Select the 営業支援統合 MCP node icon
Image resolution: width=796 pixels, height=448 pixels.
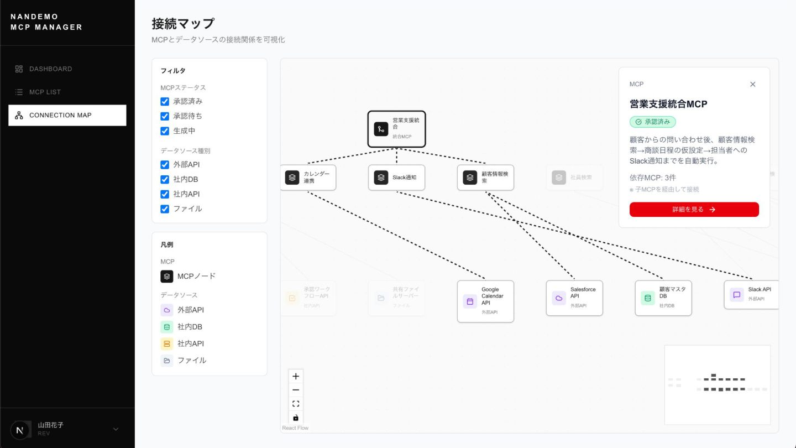(381, 129)
